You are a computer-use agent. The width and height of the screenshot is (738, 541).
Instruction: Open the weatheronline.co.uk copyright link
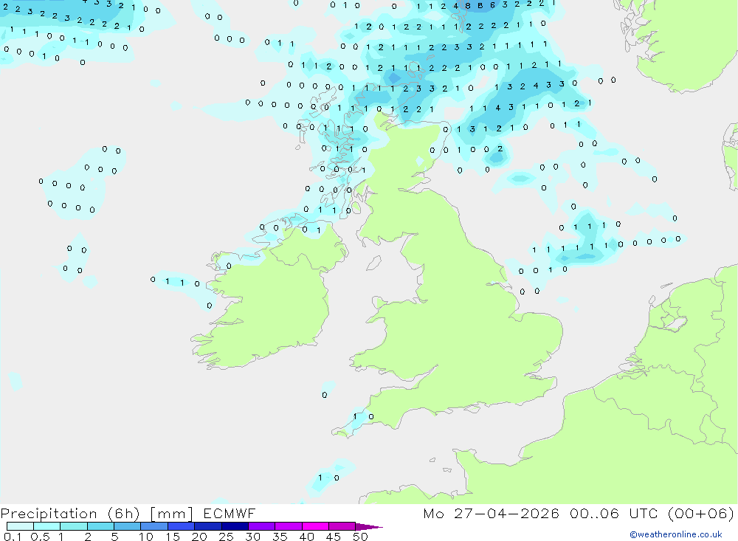(676, 534)
